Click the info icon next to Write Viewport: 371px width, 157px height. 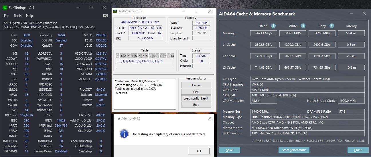click(303, 26)
